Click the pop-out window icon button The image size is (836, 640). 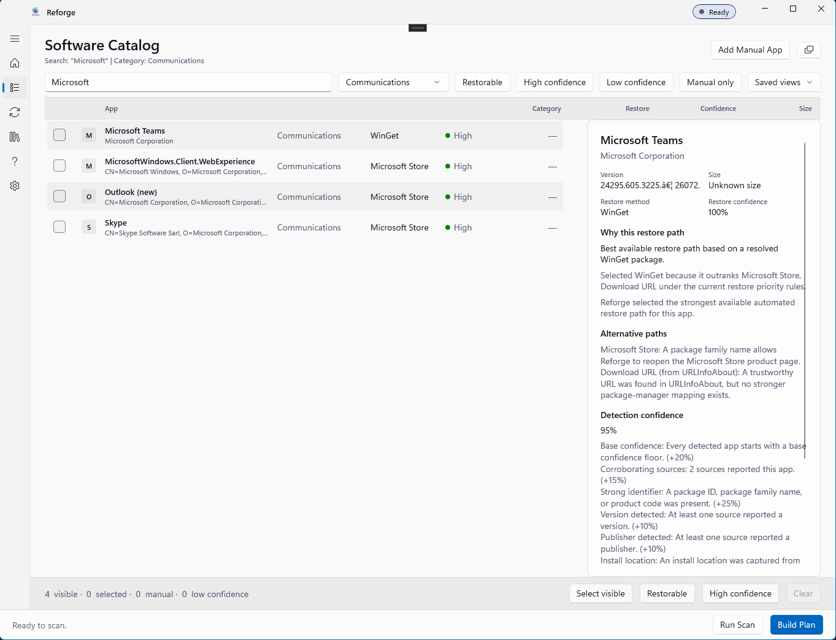(x=809, y=50)
